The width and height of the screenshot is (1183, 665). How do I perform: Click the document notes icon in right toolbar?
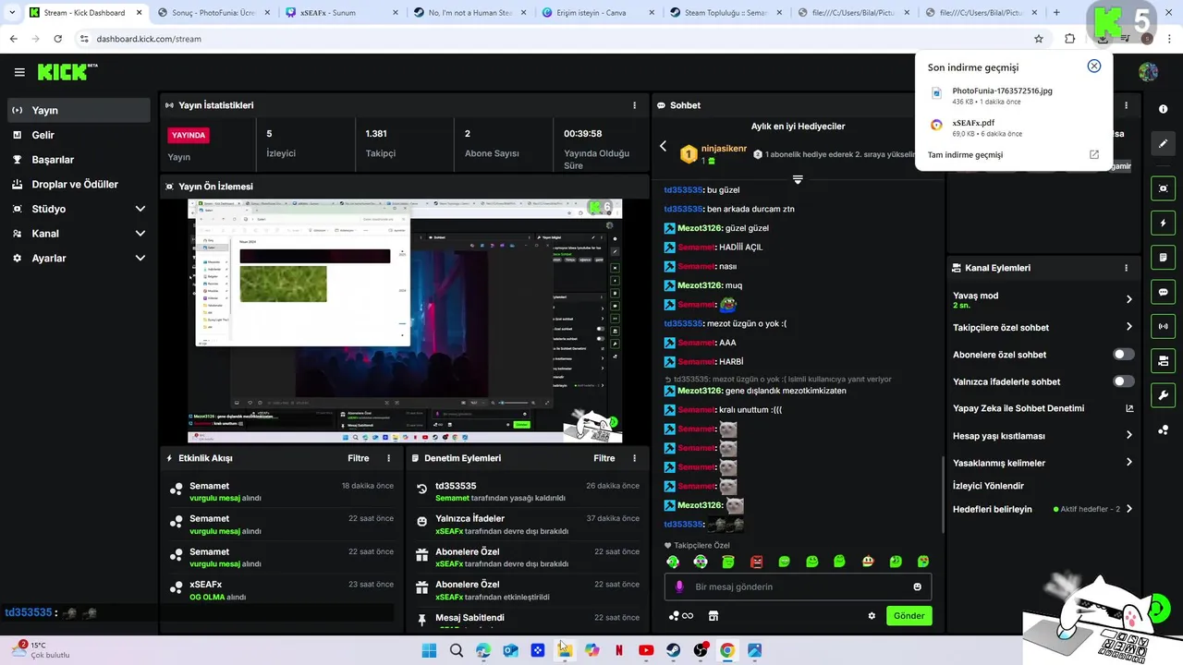pos(1163,257)
